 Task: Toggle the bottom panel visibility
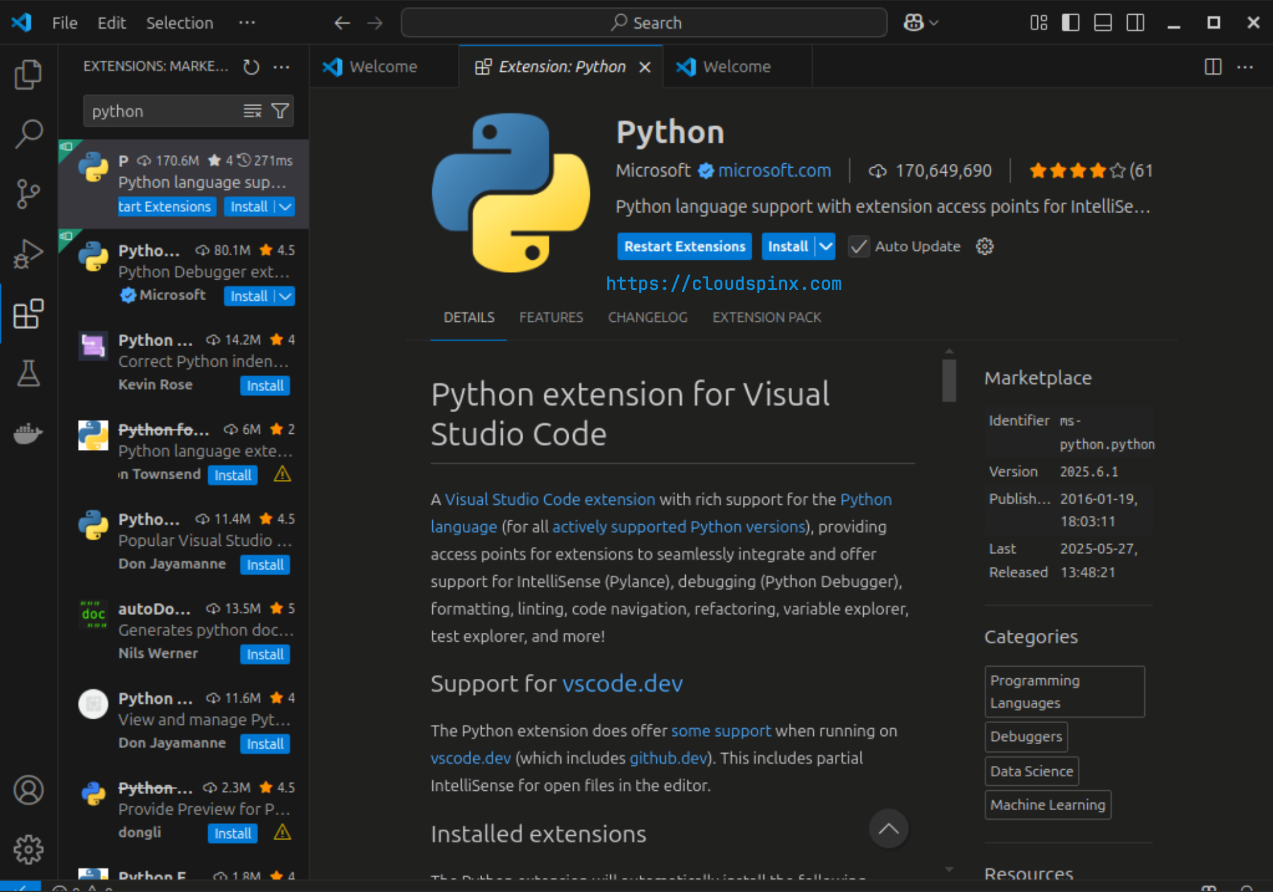pyautogui.click(x=1103, y=22)
